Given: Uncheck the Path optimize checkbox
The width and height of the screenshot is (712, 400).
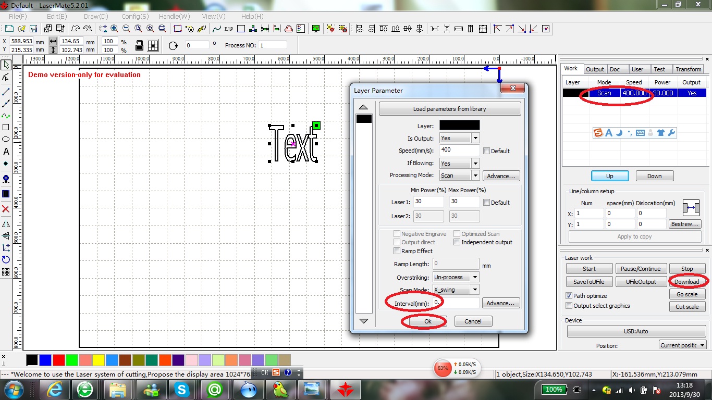Looking at the screenshot, I should point(569,296).
